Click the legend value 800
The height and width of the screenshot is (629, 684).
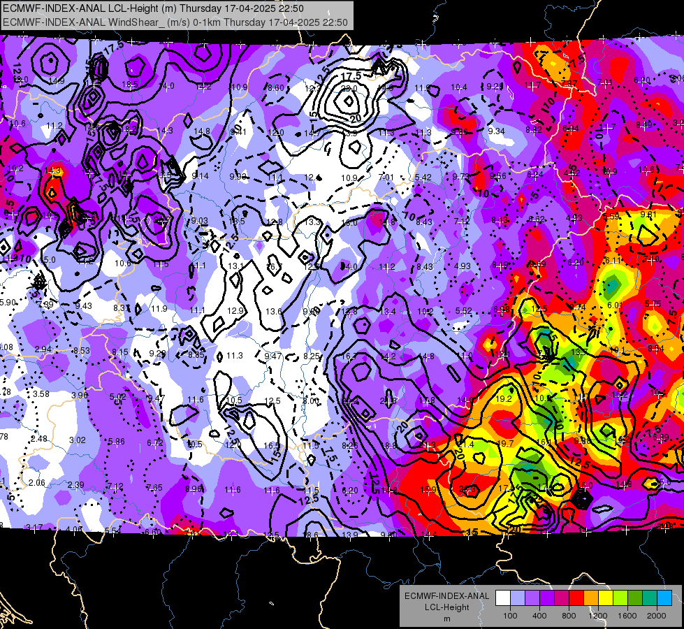point(569,616)
